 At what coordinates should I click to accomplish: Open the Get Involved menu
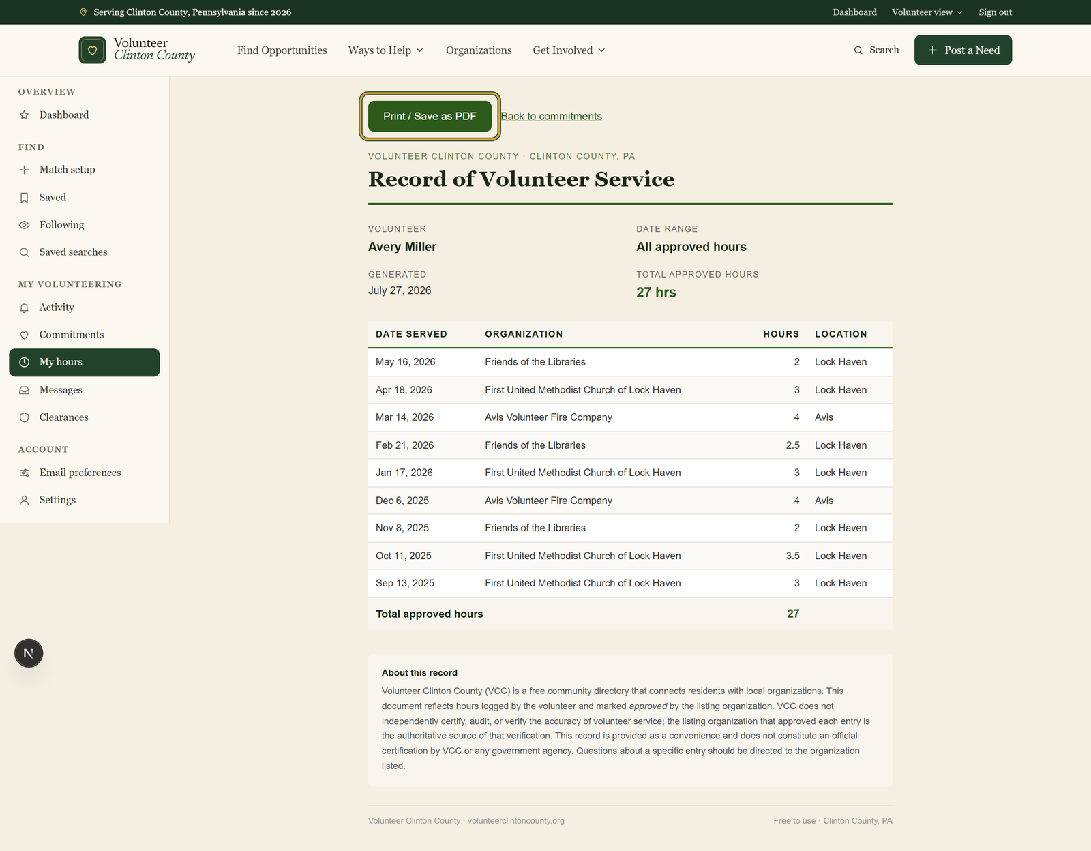(x=569, y=50)
